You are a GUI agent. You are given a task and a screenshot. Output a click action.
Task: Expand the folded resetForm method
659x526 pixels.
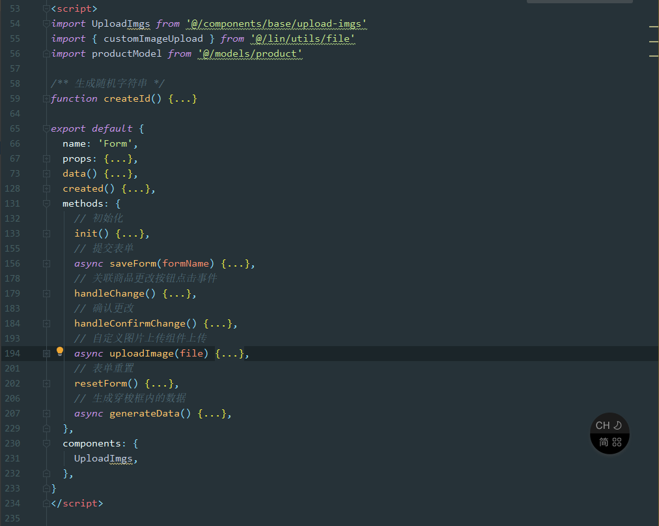tap(46, 384)
